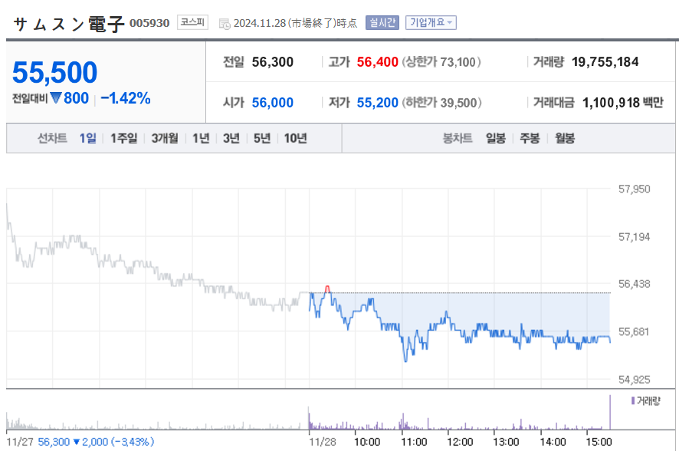Screen dimensions: 679x451
Task: Click the サムスン電子 stock name heading
Action: 69,23
